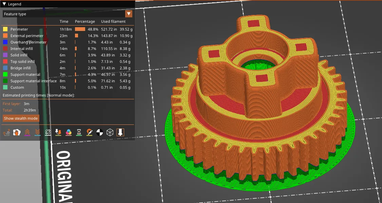Click the yellow Perimeter color swatch
Image resolution: width=382 pixels, height=203 pixels.
pyautogui.click(x=5, y=29)
